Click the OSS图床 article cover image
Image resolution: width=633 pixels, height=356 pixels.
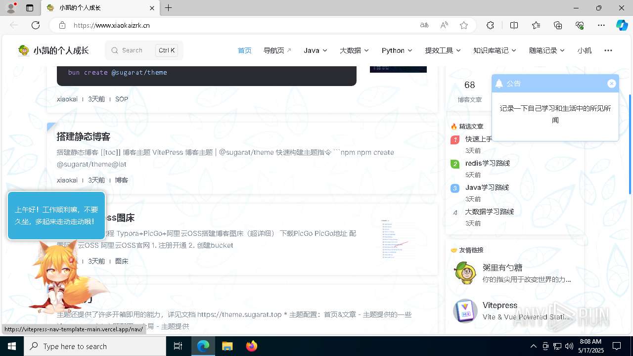click(x=398, y=239)
